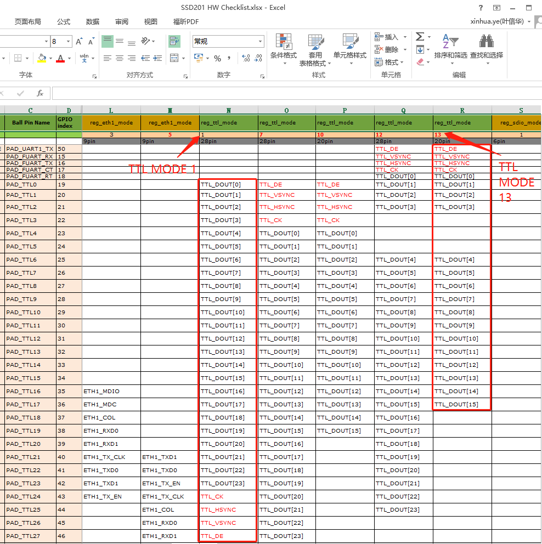Expand the font color dropdown arrow

tap(70, 58)
